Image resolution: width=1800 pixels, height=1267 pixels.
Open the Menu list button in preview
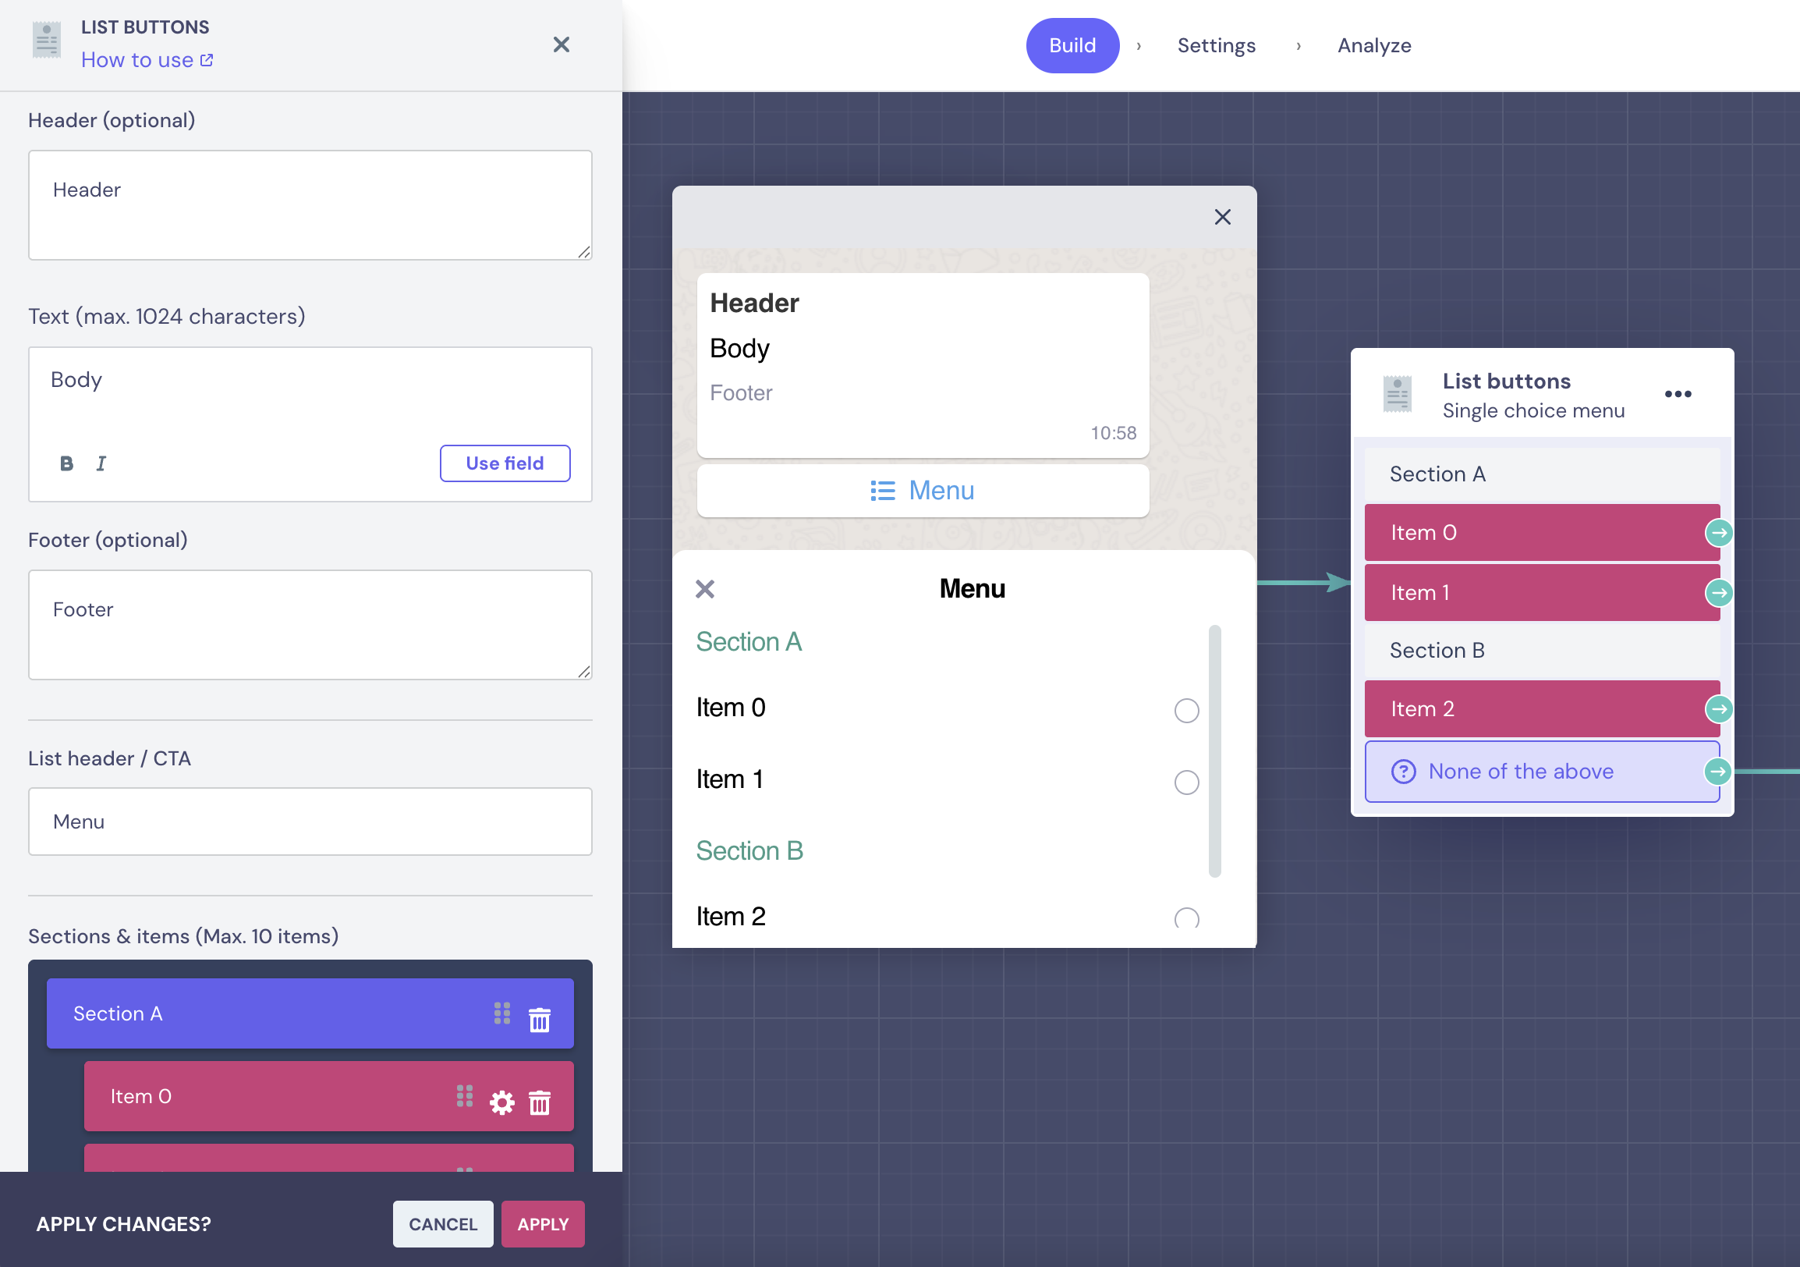[923, 491]
